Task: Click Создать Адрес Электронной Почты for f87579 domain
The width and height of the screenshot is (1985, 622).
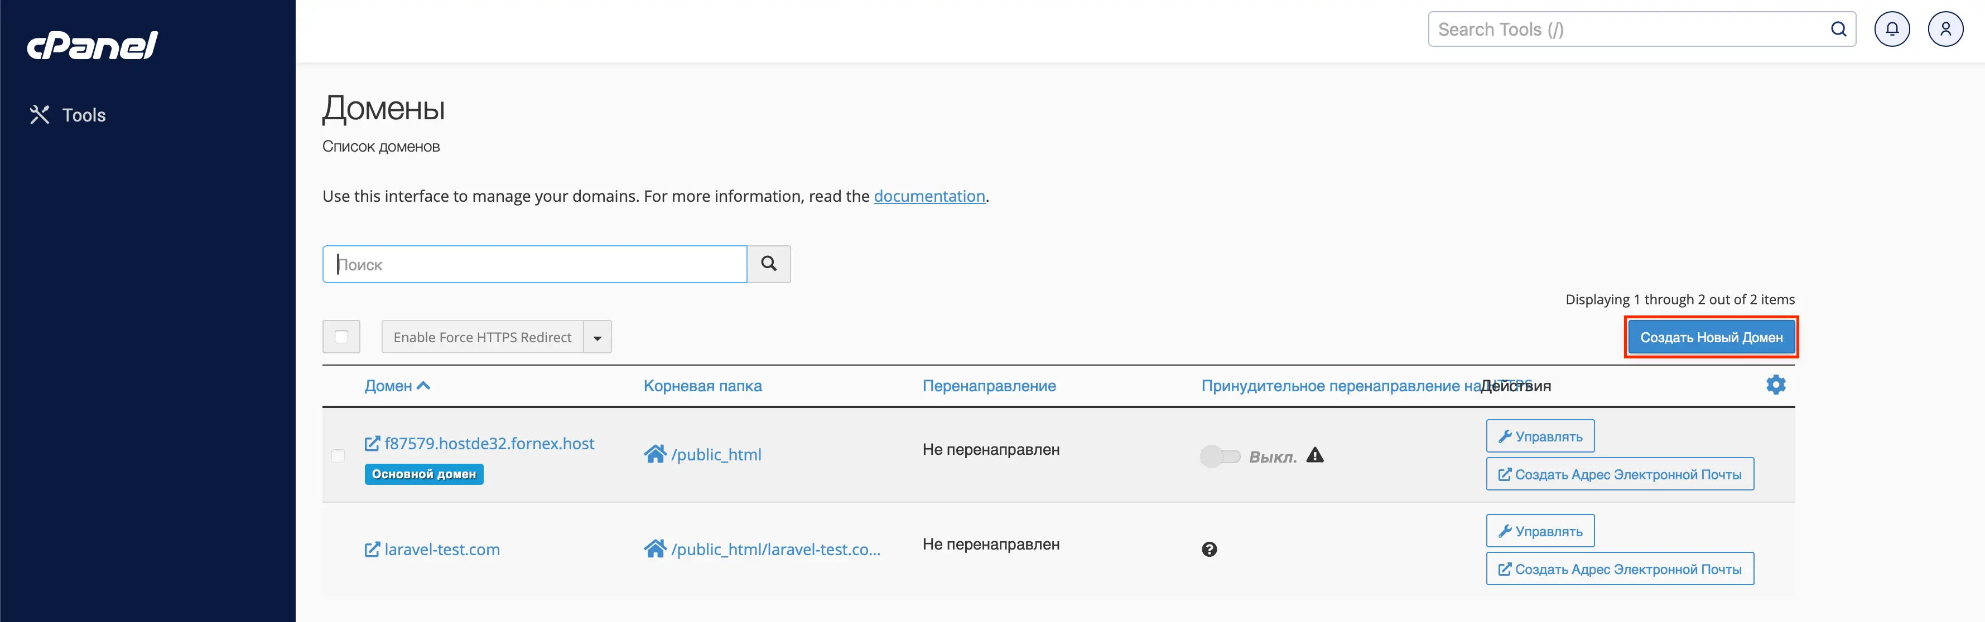Action: coord(1620,474)
